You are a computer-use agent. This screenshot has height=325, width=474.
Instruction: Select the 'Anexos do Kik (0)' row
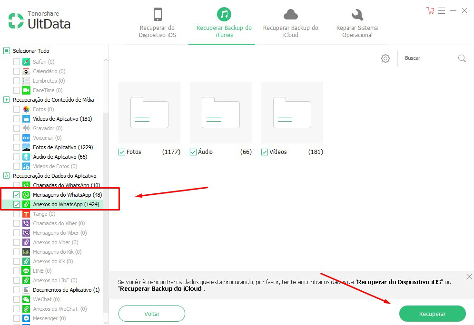(x=52, y=261)
